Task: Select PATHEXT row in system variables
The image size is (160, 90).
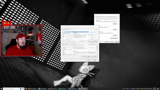Action: coord(79,53)
